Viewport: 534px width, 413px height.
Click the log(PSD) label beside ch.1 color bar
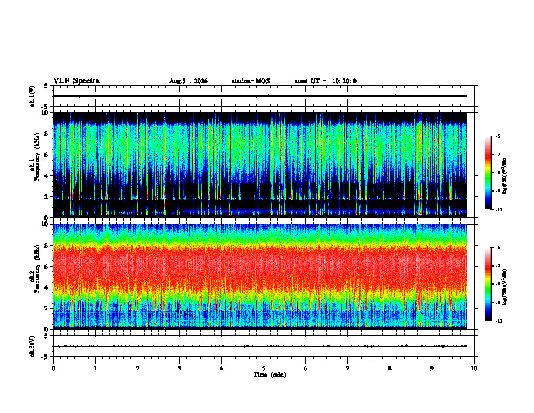coord(505,176)
